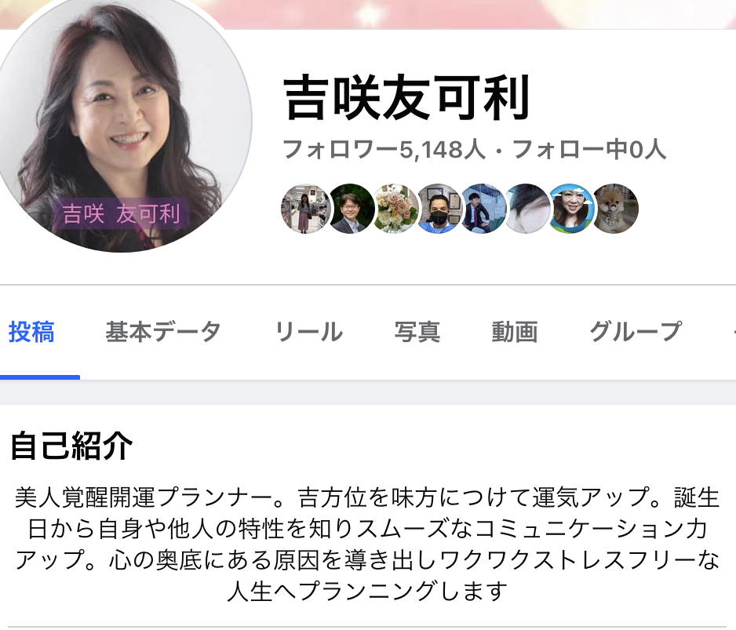Open follower avatar showing flower bouquet

395,209
